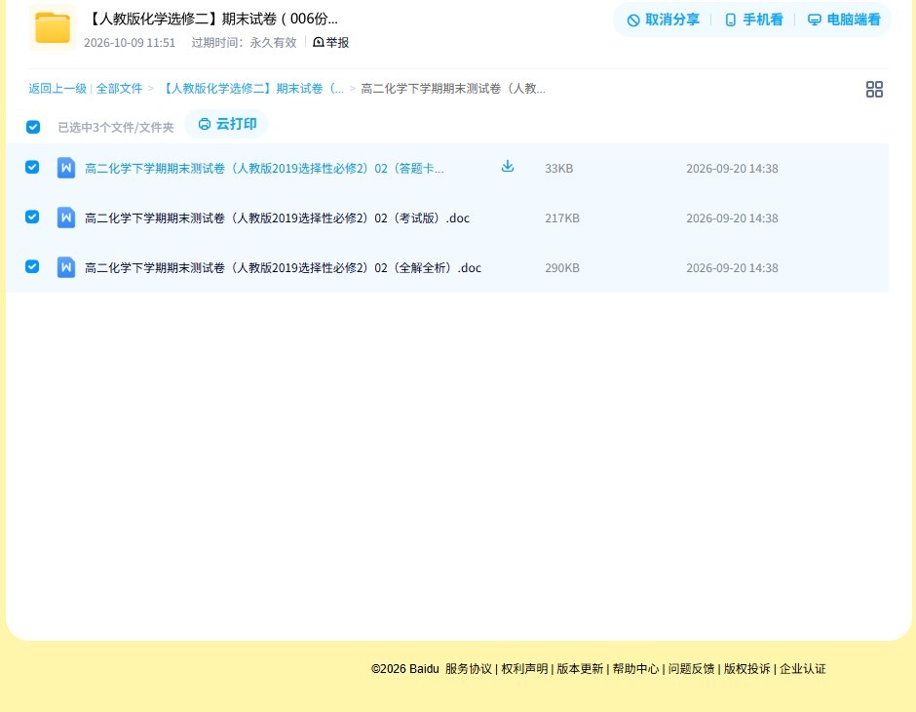Uncheck the 全解全析 file checkbox
Screen dimensions: 916x712
coord(32,266)
